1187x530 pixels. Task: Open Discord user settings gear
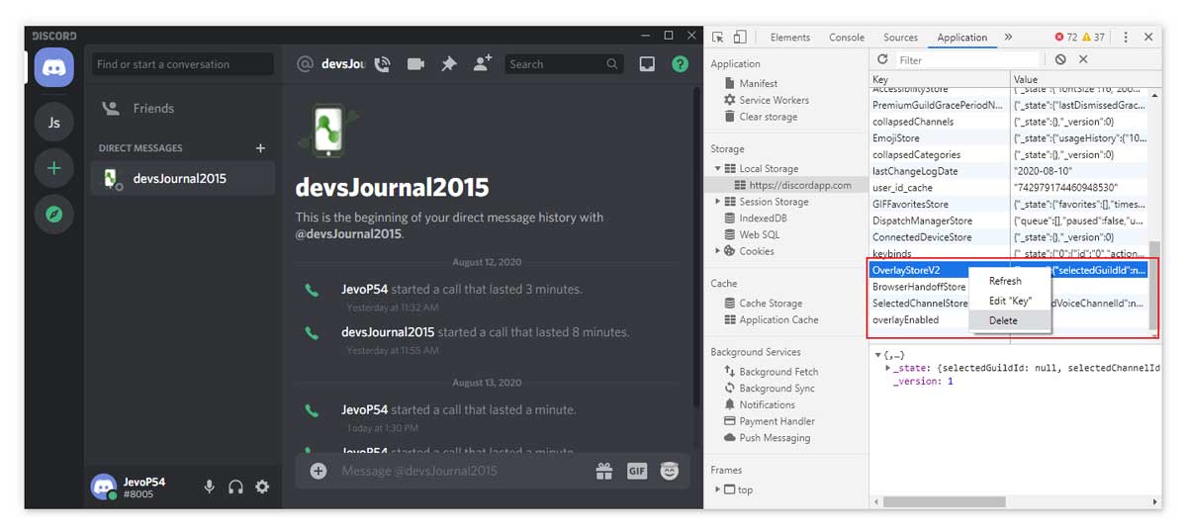262,486
